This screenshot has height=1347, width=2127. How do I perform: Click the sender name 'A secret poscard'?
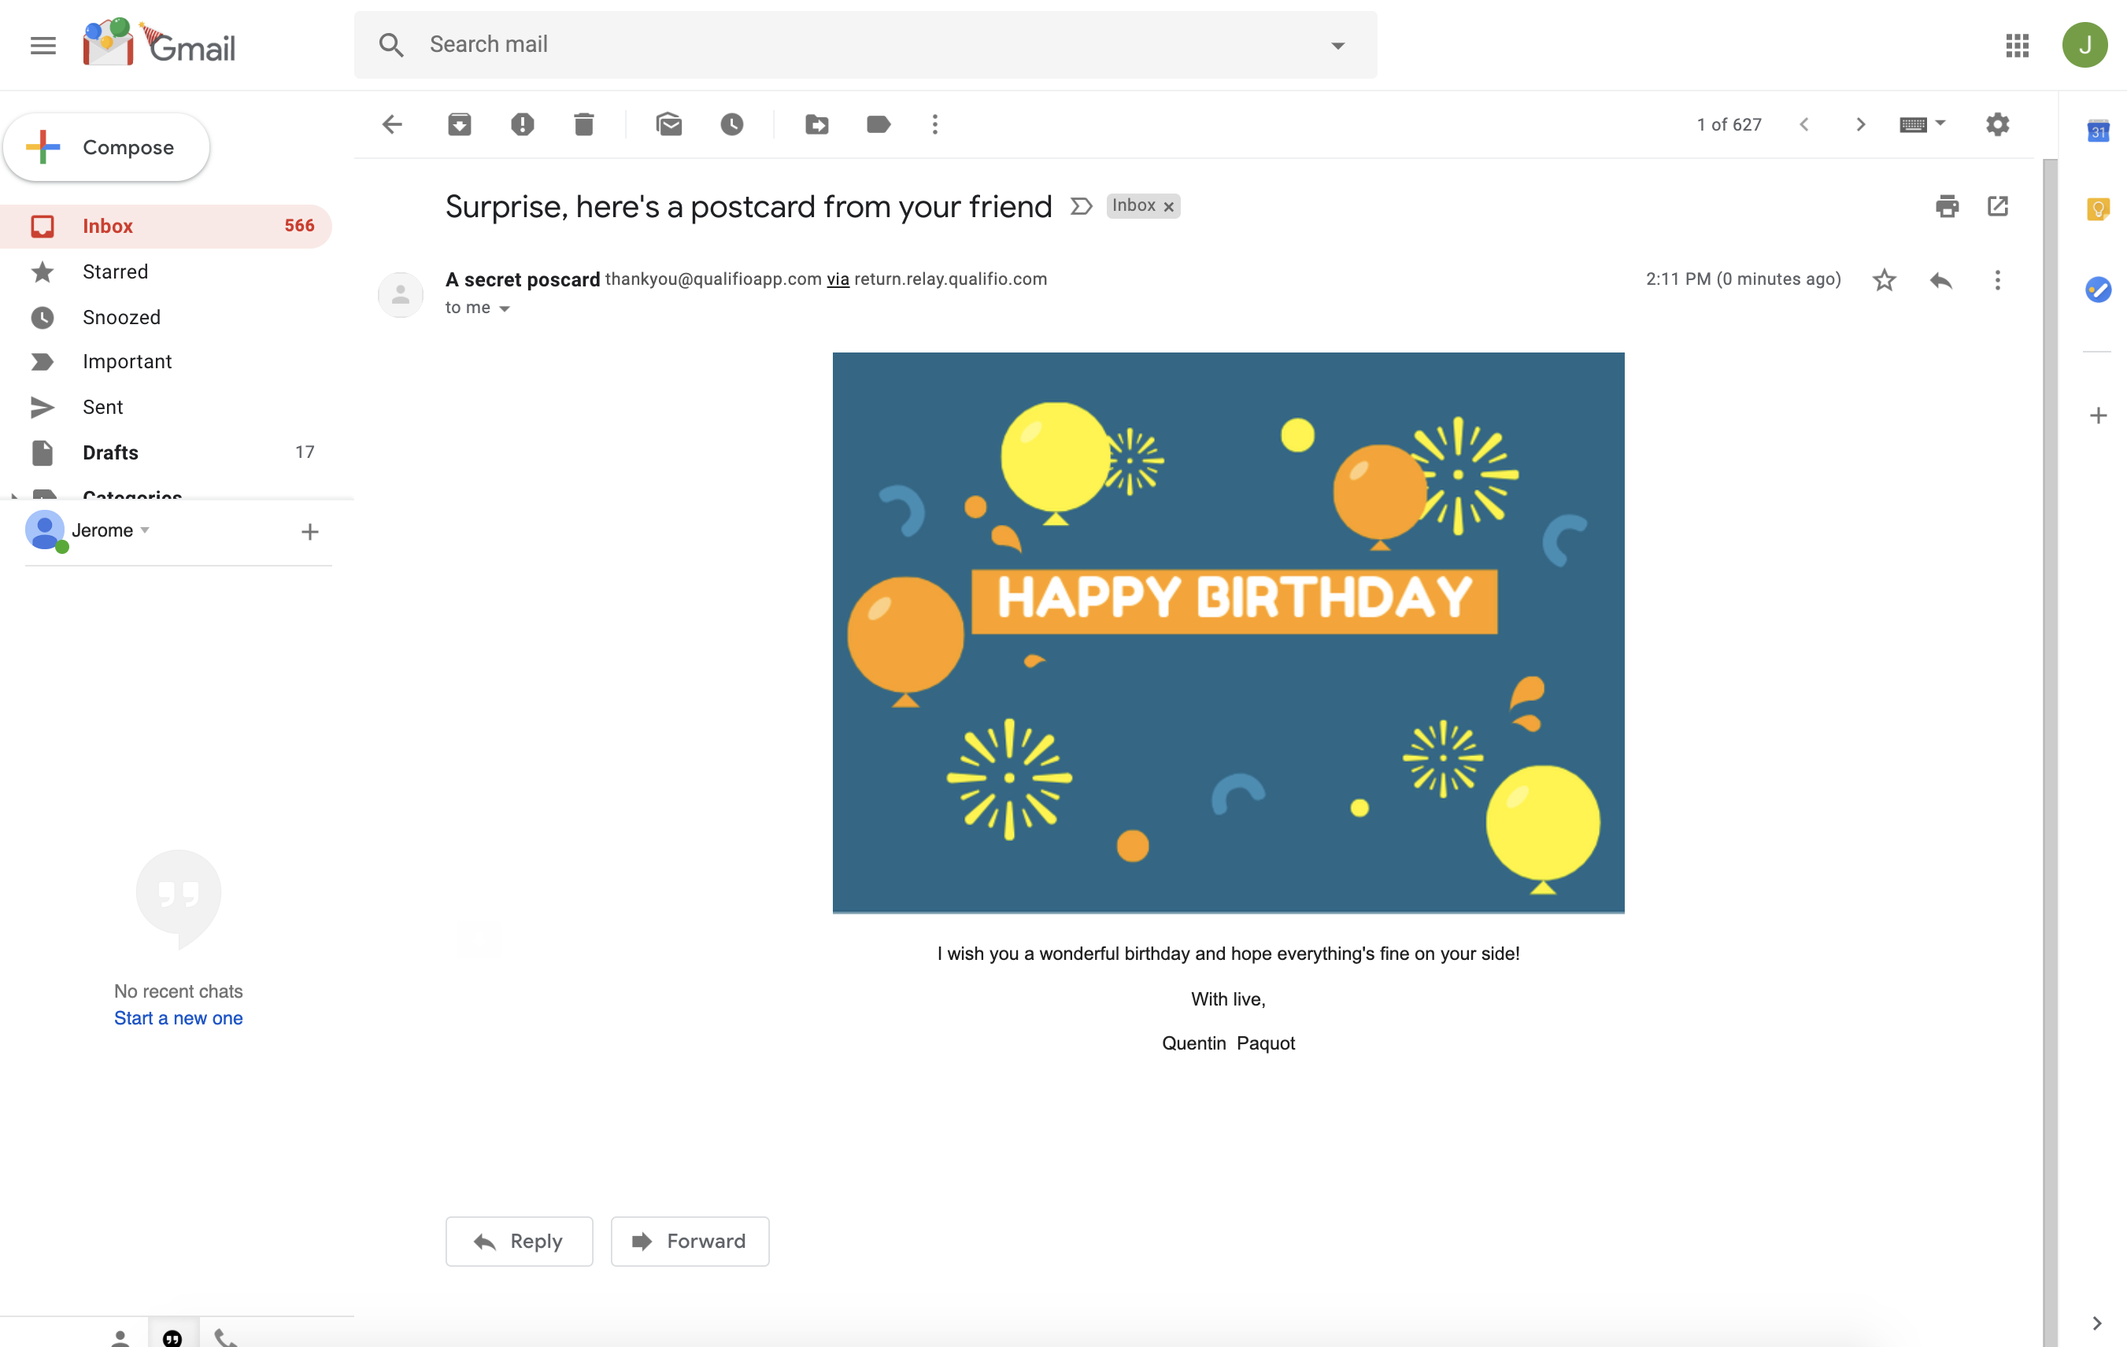click(x=522, y=280)
